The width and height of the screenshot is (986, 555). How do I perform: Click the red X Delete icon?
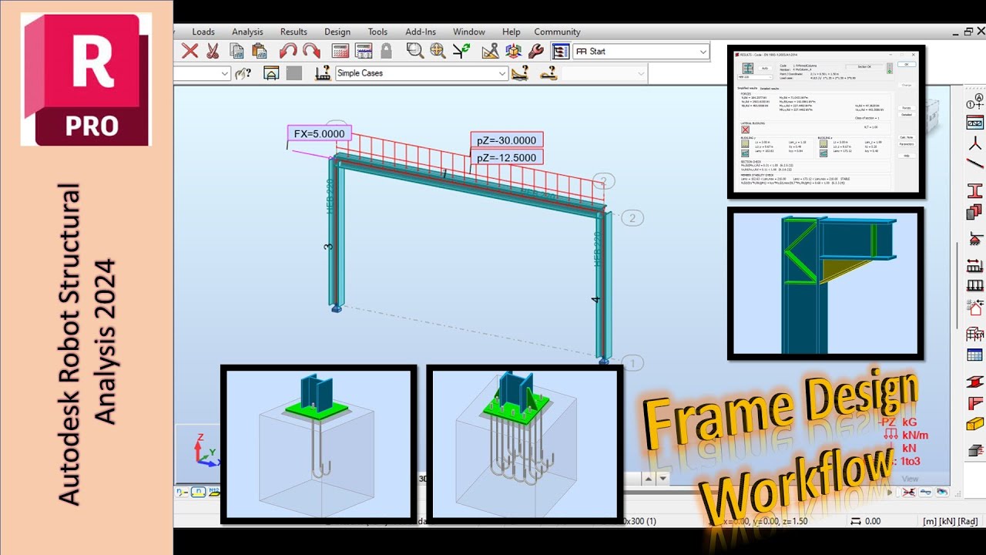[x=189, y=51]
